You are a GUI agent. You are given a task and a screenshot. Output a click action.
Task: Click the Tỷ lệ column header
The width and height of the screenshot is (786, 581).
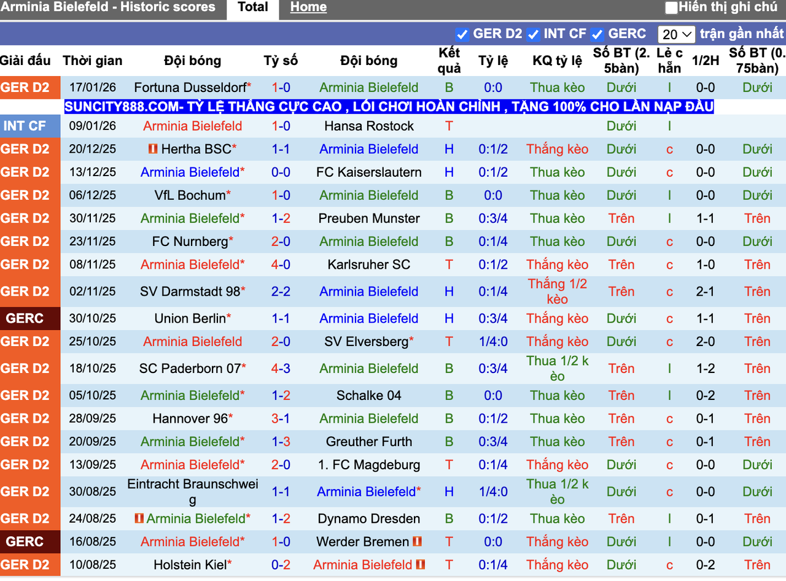493,61
